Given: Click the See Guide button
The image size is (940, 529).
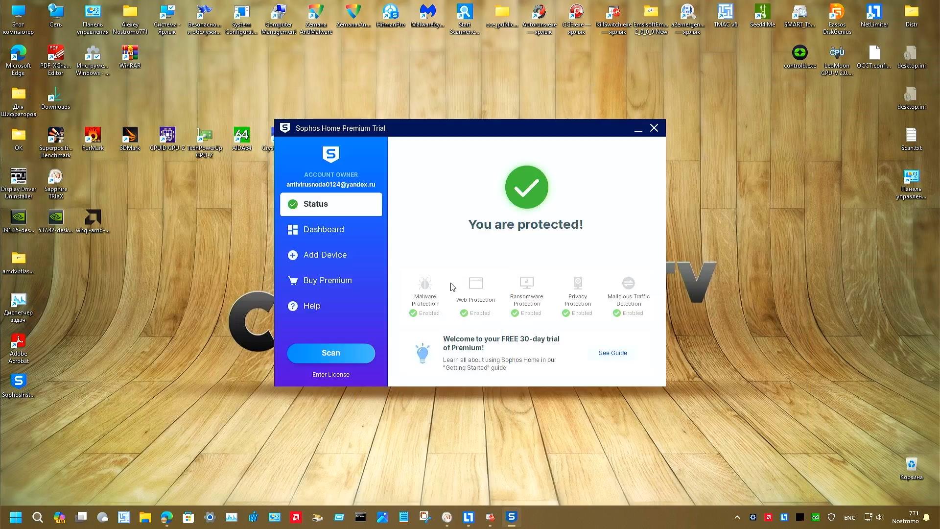Looking at the screenshot, I should click(612, 353).
